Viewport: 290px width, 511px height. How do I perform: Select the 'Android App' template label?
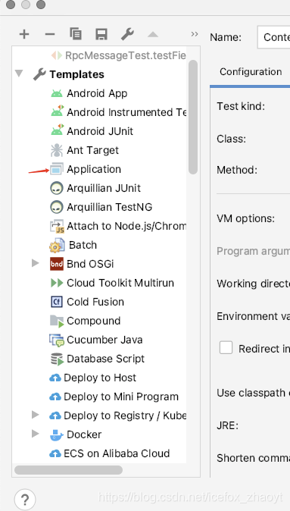(x=97, y=93)
